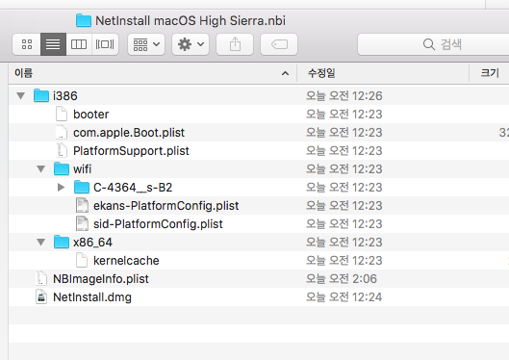Select the ekans-PlatformConfig.plist file icon
The height and width of the screenshot is (360, 509).
click(x=82, y=205)
